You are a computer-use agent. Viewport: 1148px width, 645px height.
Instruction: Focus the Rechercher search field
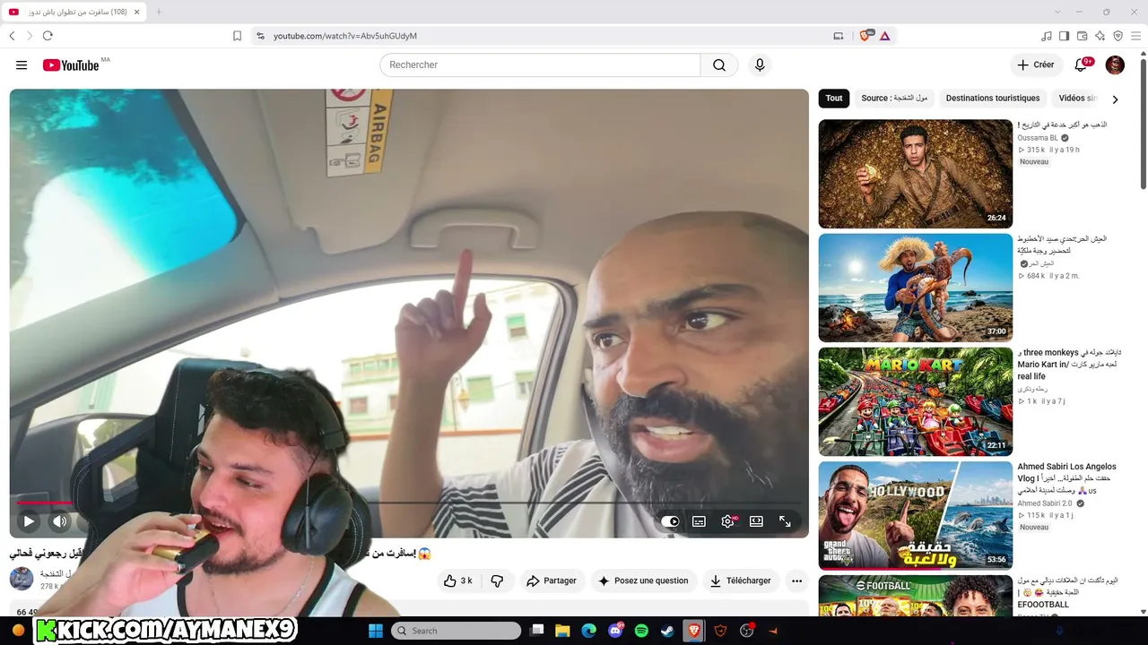point(540,65)
